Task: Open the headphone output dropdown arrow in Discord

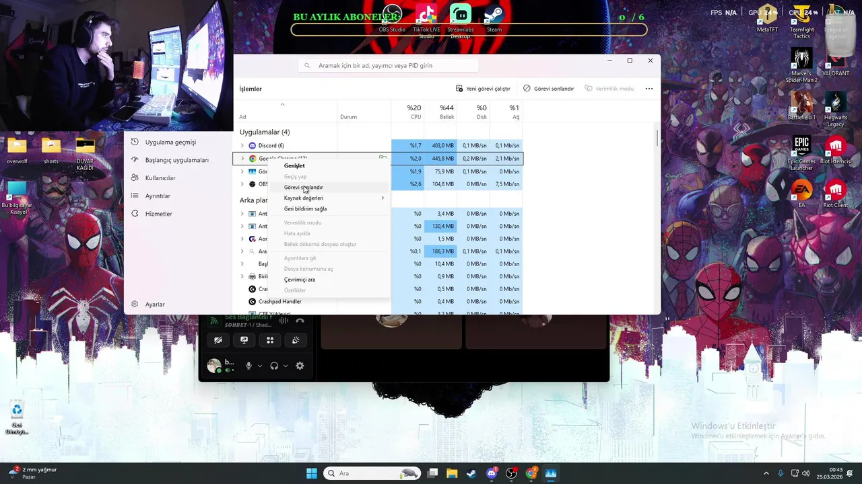Action: [286, 366]
